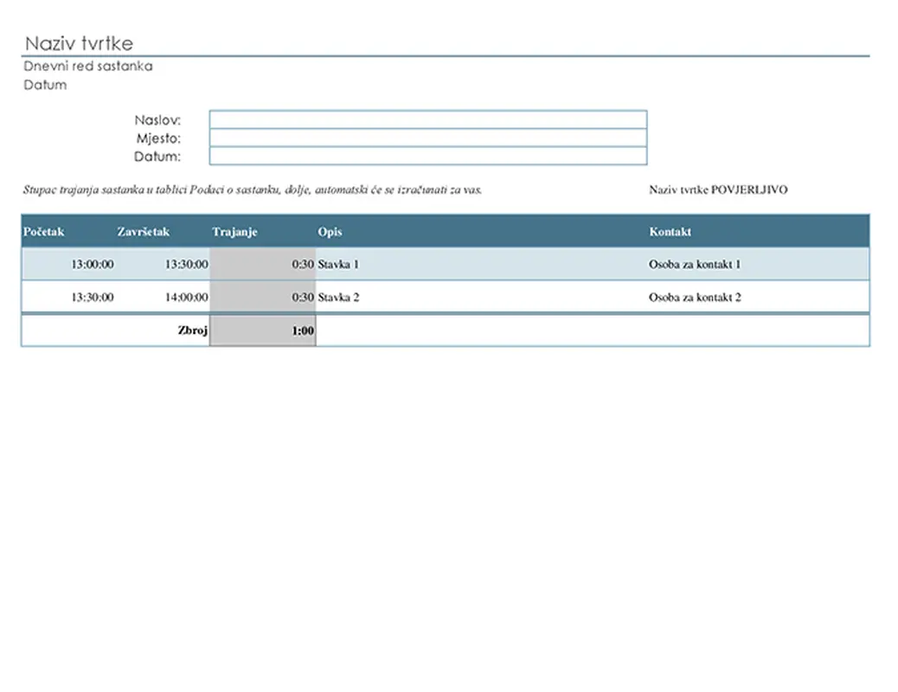This screenshot has height=692, width=898.
Task: Click the Dnevni red sastanka subtitle
Action: (88, 67)
